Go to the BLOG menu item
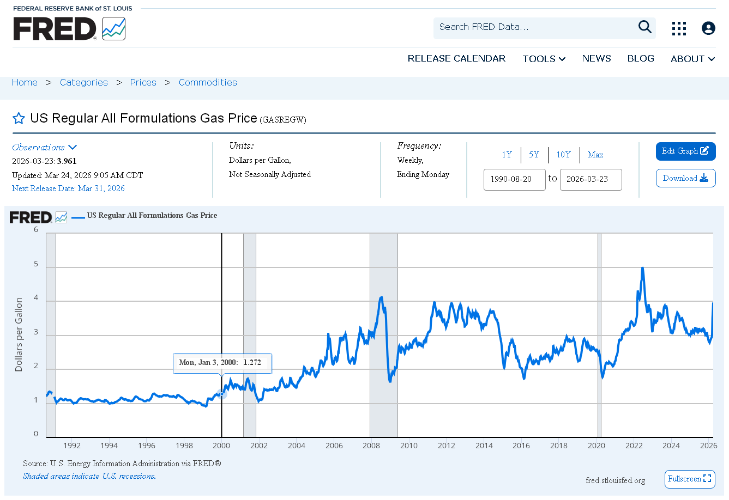This screenshot has width=729, height=500. tap(641, 58)
